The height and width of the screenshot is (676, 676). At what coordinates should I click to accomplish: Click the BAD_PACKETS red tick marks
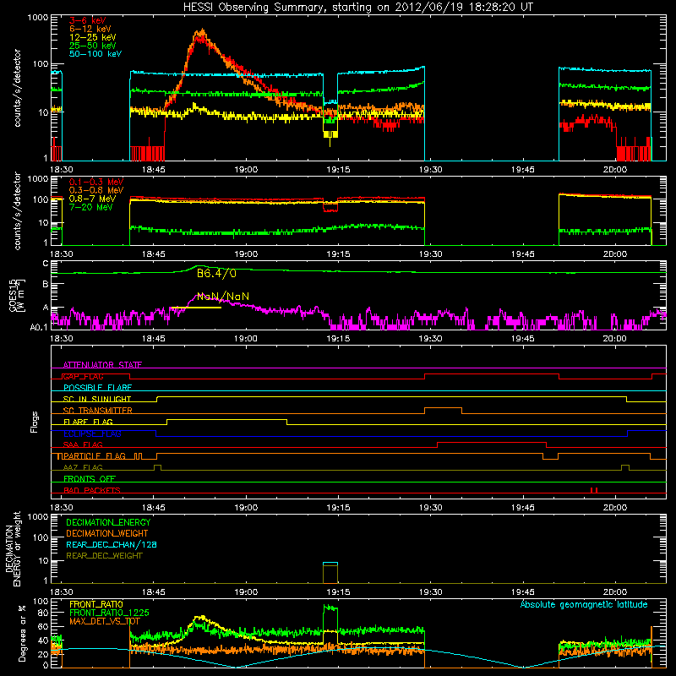tap(594, 490)
